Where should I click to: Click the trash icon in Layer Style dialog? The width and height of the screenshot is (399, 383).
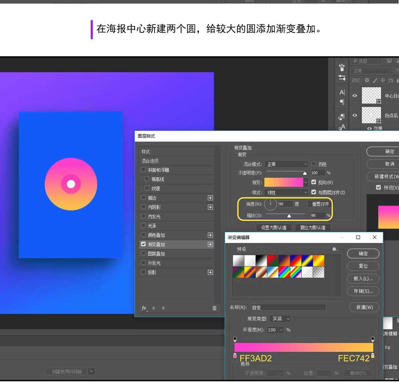[214, 308]
